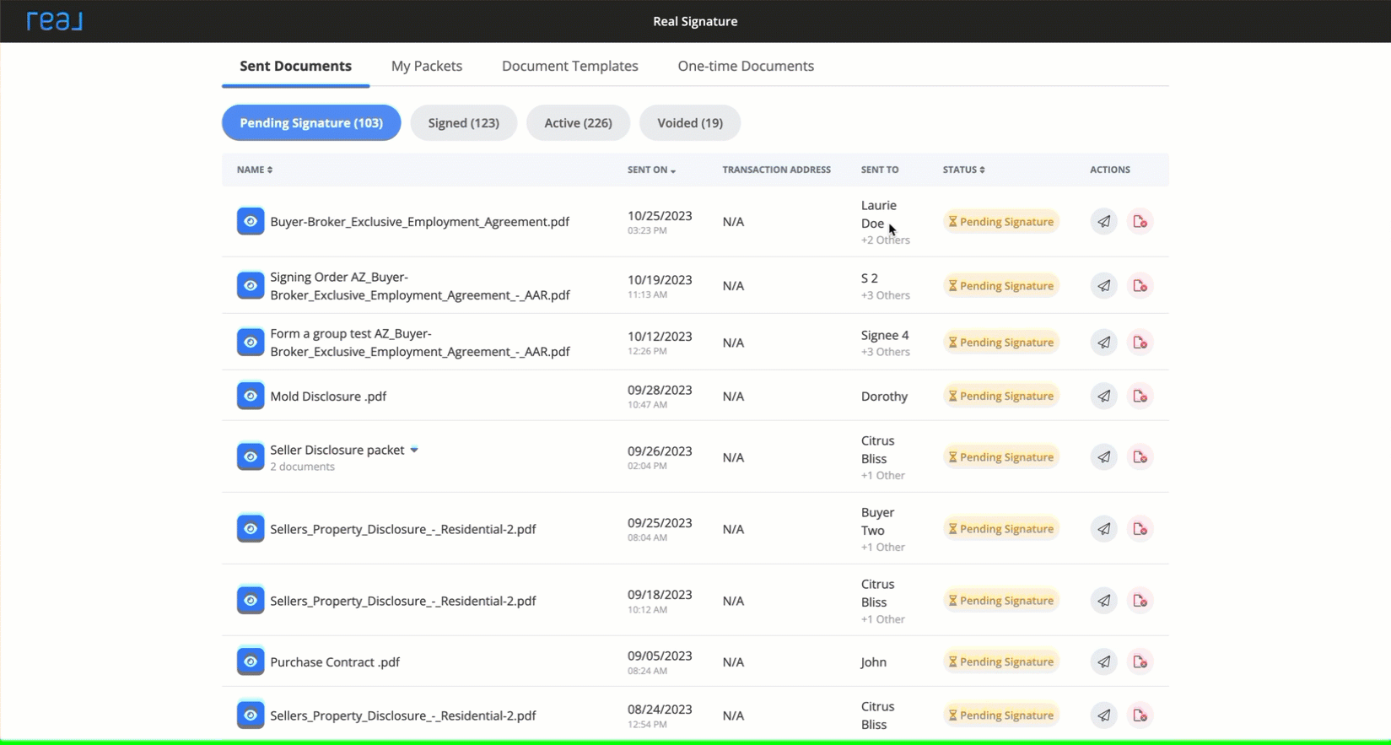Click the Real logo in header
The image size is (1391, 745).
pyautogui.click(x=54, y=21)
